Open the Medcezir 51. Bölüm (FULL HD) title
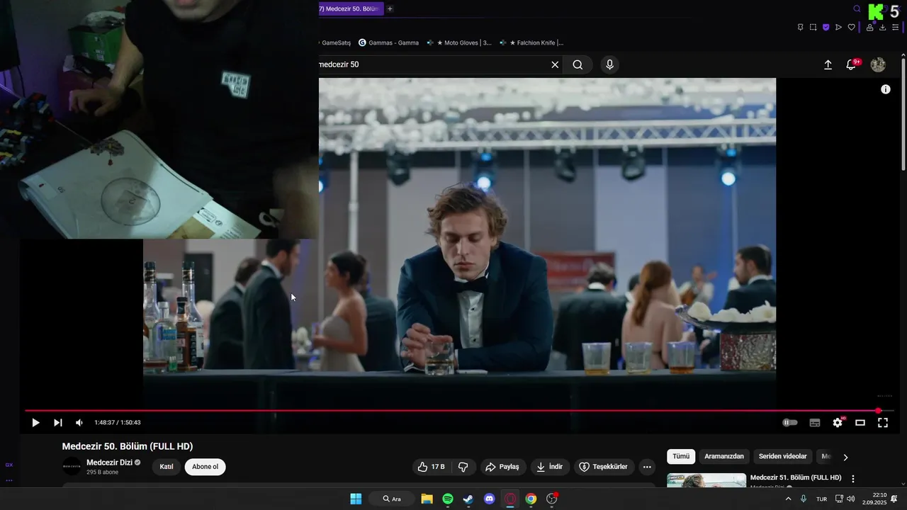Viewport: 907px width, 510px height. click(x=796, y=477)
